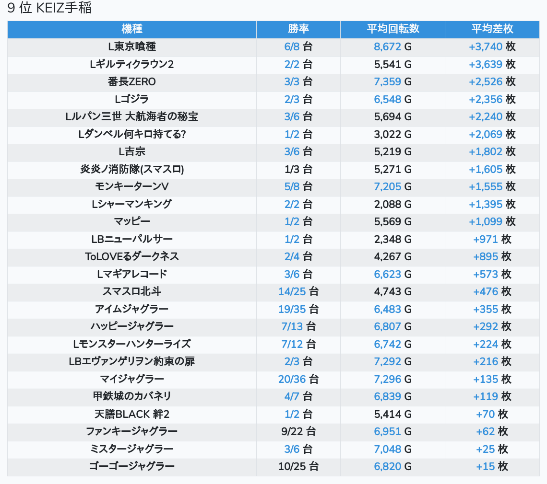Select the Lマギアレコード machine name

coord(132,274)
